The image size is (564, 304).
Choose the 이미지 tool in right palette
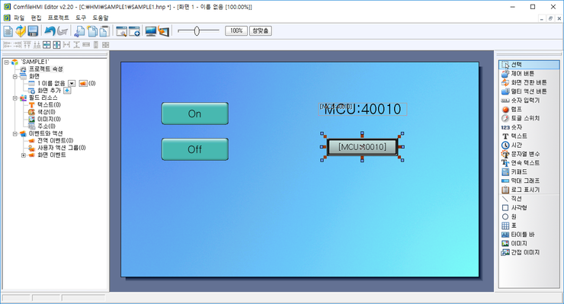529,244
